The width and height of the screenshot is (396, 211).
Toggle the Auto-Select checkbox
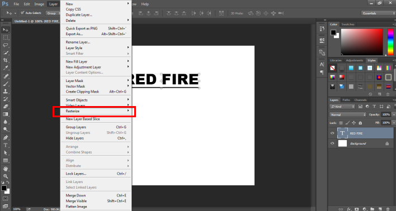[x=22, y=13]
